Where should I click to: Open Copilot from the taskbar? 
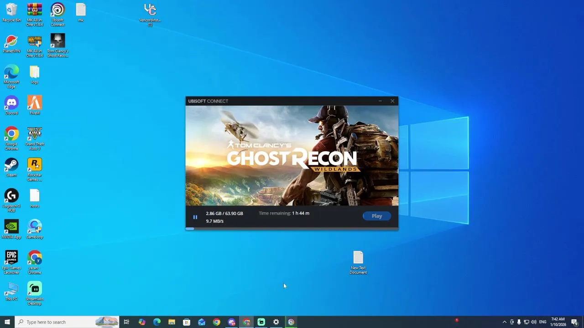[x=142, y=322]
